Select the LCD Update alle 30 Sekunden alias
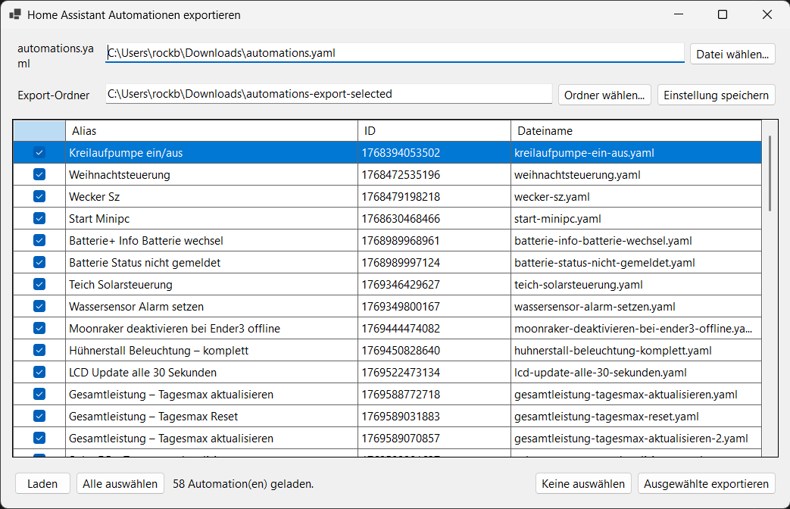The height and width of the screenshot is (509, 790). coord(211,372)
